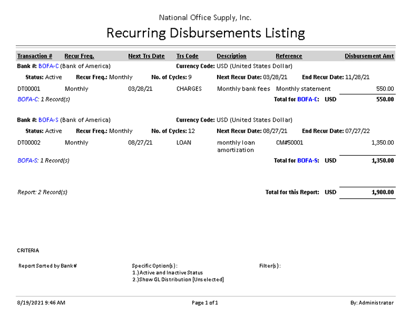Click the Recurring Disbursements Listing title
This screenshot has width=412, height=326.
coord(206,33)
